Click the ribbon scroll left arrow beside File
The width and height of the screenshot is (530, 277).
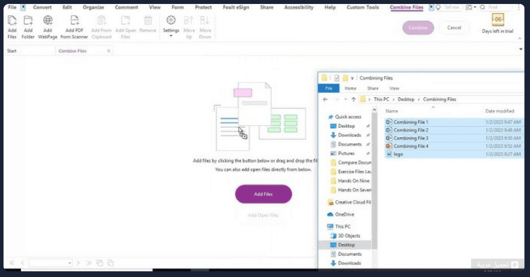(23, 7)
